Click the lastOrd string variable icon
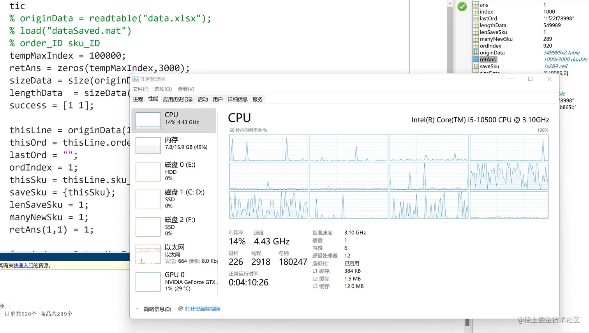Image resolution: width=589 pixels, height=333 pixels. (476, 18)
